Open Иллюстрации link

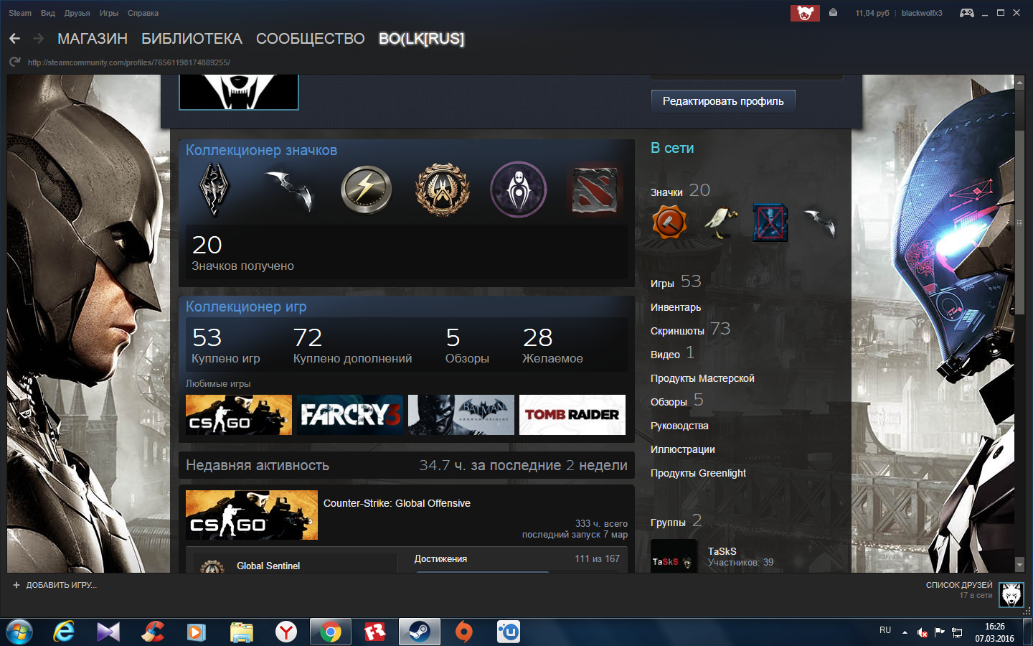pos(682,449)
